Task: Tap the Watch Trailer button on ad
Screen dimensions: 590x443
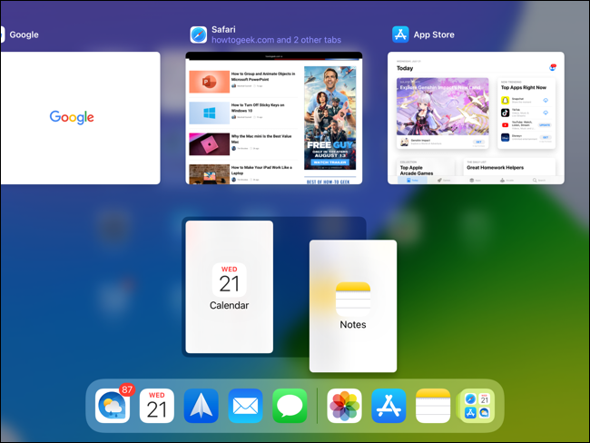Action: pyautogui.click(x=330, y=162)
